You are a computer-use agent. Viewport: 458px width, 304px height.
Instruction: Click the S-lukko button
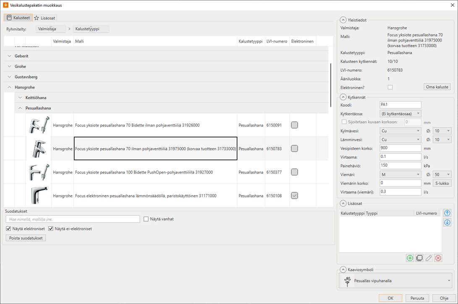coord(442,183)
